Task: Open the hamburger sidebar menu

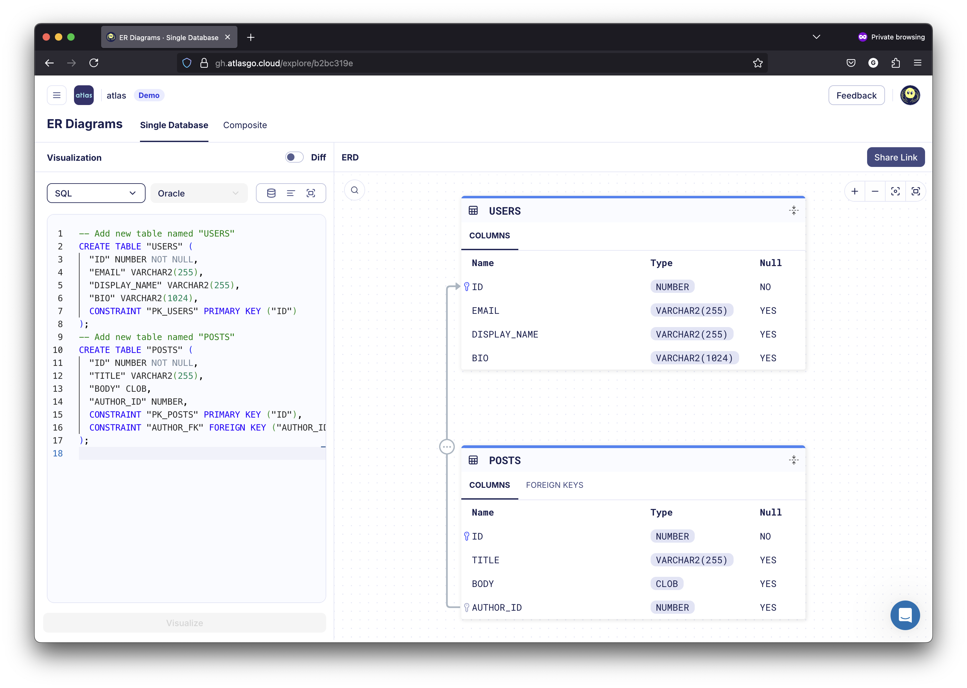Action: (x=56, y=95)
